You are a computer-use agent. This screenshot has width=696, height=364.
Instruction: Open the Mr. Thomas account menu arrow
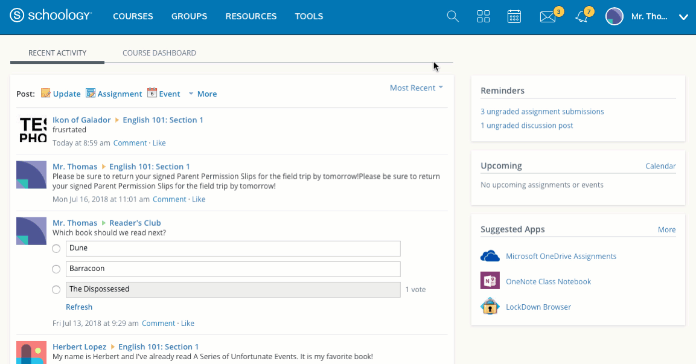tap(683, 17)
